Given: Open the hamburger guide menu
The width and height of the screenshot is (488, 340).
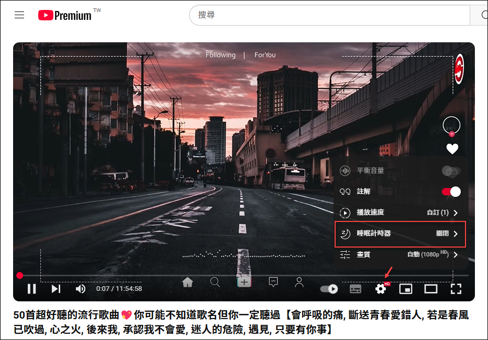Looking at the screenshot, I should 19,15.
